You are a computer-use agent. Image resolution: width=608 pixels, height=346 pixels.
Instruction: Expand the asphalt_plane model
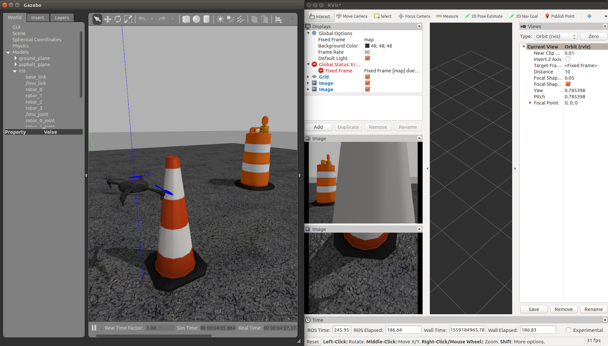coord(15,65)
